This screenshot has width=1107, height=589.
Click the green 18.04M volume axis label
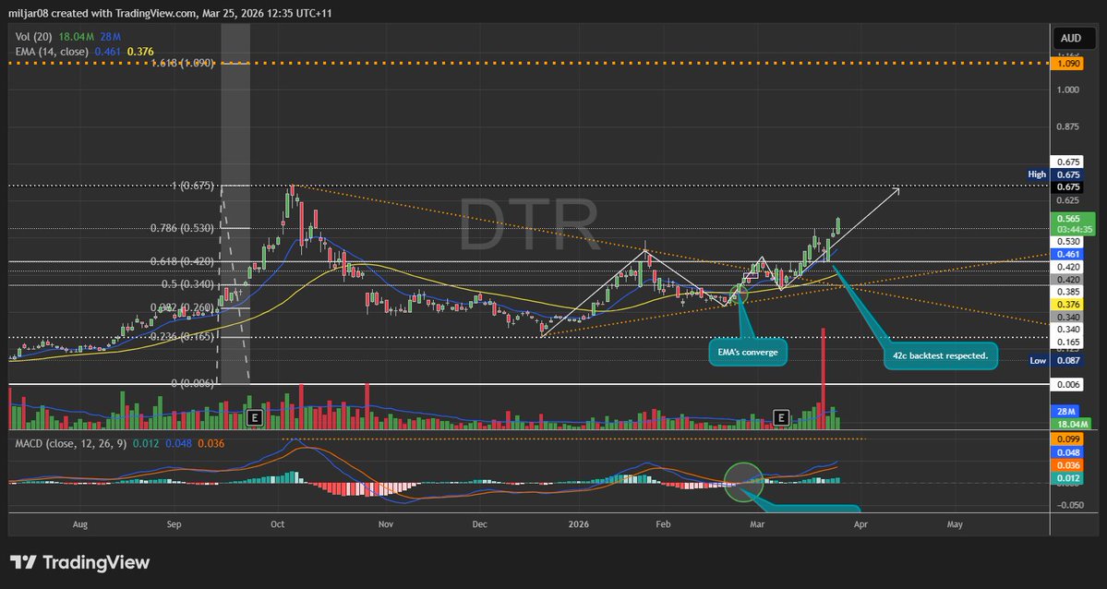click(1070, 424)
